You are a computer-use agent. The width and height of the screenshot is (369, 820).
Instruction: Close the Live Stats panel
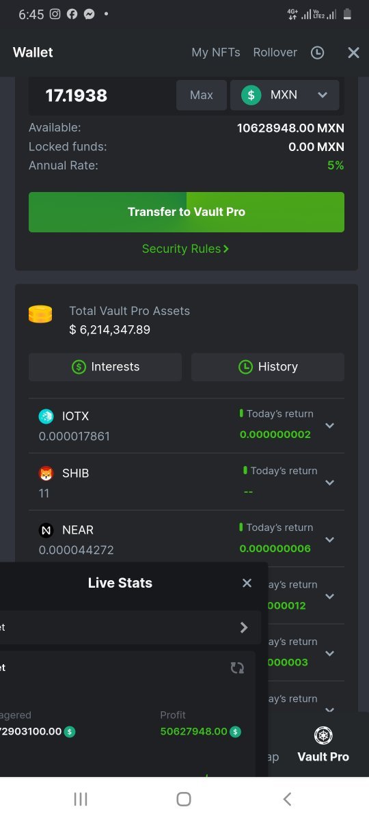coord(247,583)
